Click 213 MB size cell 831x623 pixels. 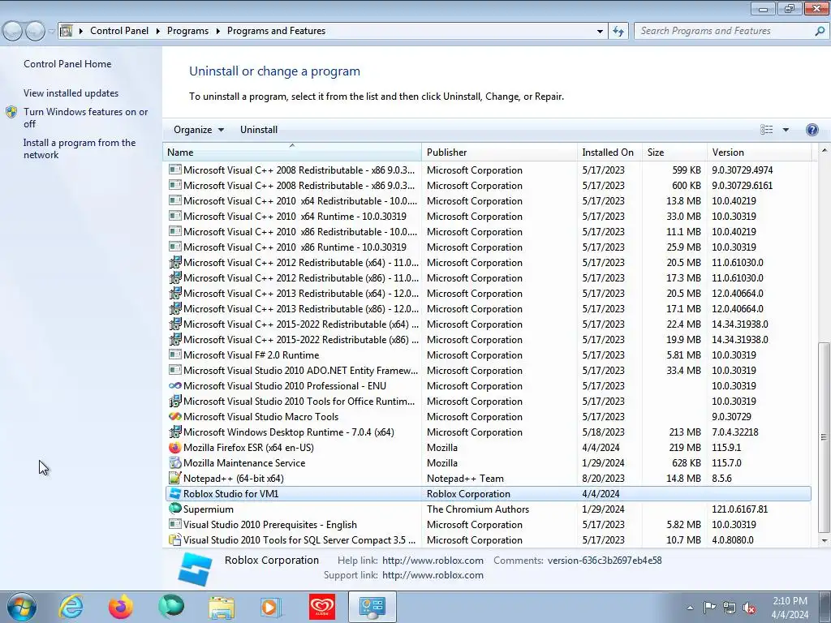(x=685, y=432)
